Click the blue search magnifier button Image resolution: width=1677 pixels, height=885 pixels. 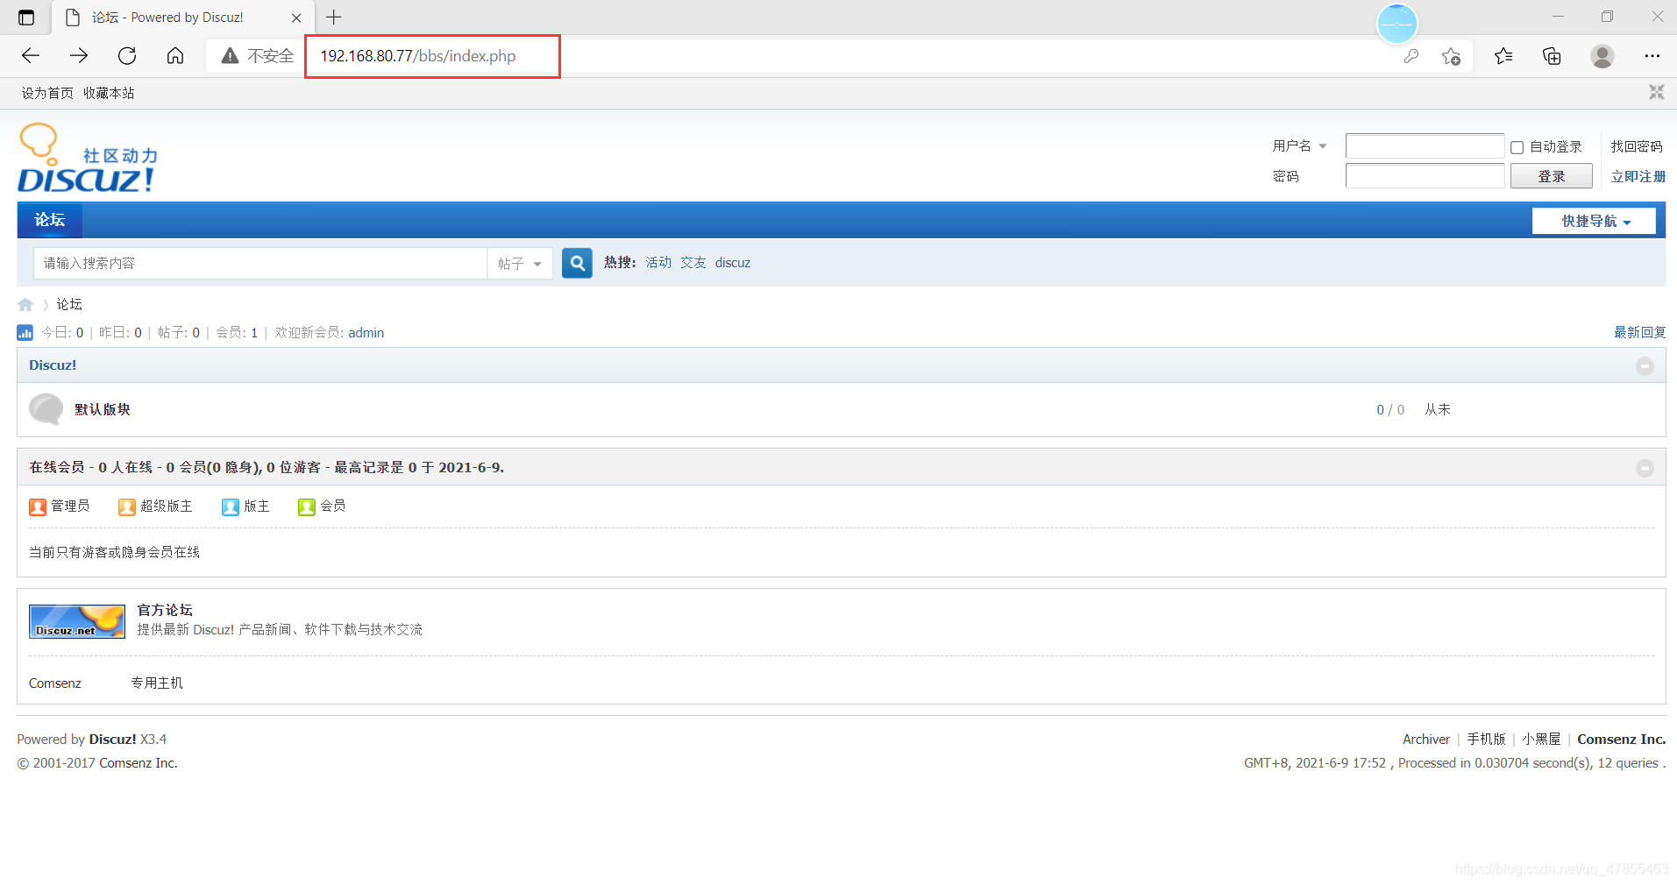click(577, 263)
